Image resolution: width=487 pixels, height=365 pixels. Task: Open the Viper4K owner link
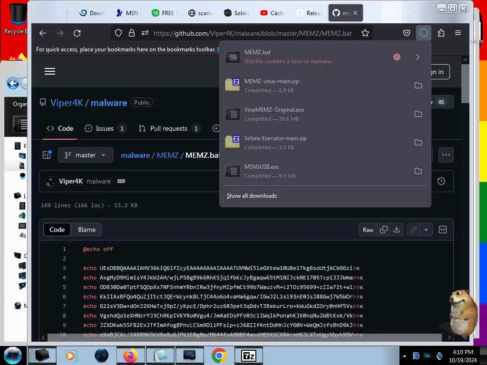click(67, 103)
